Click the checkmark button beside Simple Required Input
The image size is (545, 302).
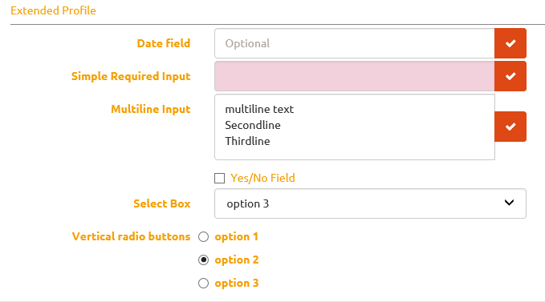coord(510,76)
